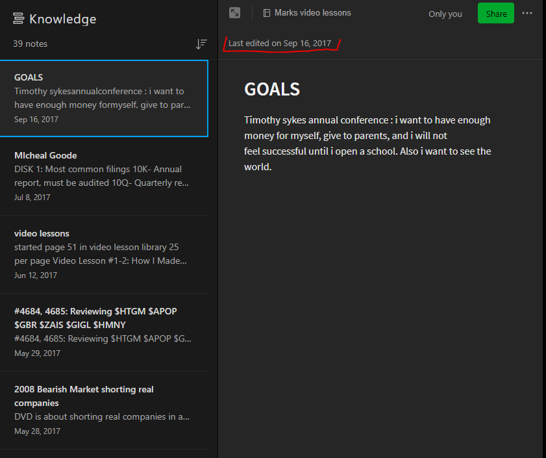Viewport: 546px width, 458px height.
Task: Click the notebook icon beside Marks video lessons
Action: point(267,13)
